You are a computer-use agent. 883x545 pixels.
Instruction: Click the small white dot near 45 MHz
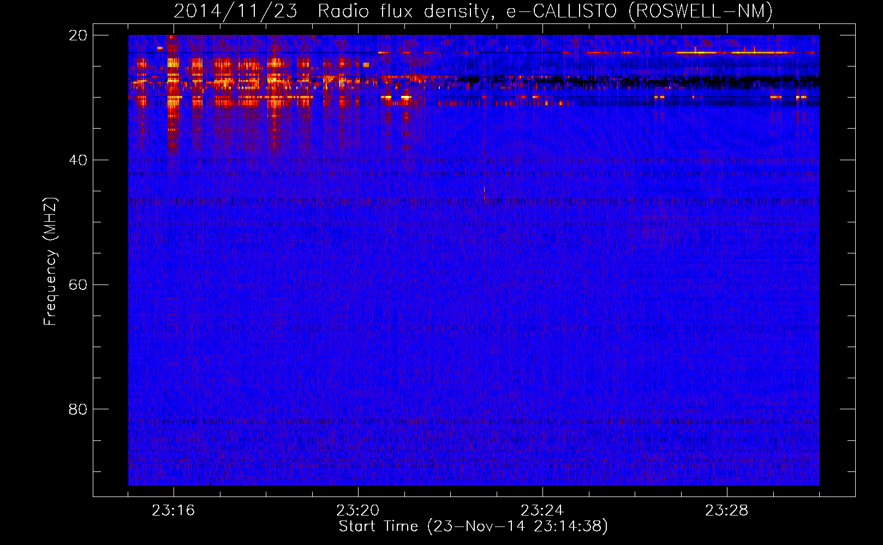pos(484,190)
